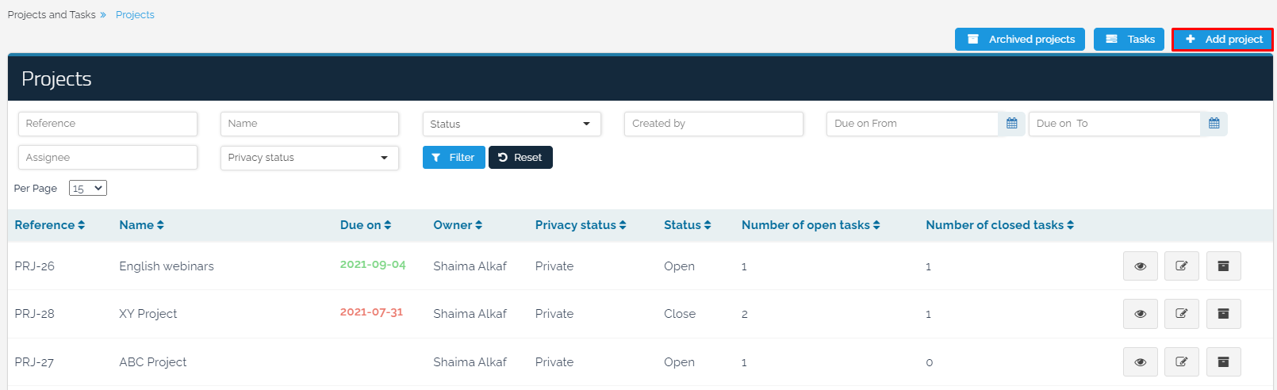The width and height of the screenshot is (1277, 390).
Task: Sort by Number of open tasks
Action: click(810, 225)
